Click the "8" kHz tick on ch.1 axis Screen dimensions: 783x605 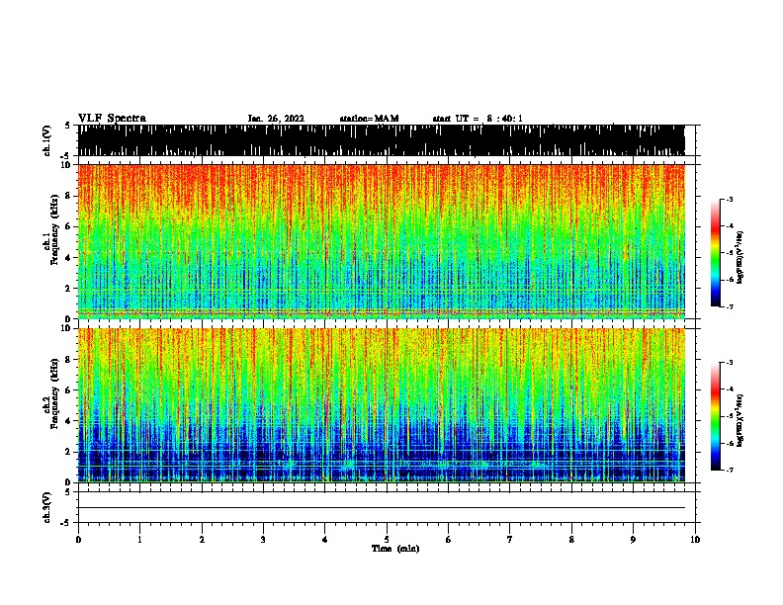[x=68, y=196]
